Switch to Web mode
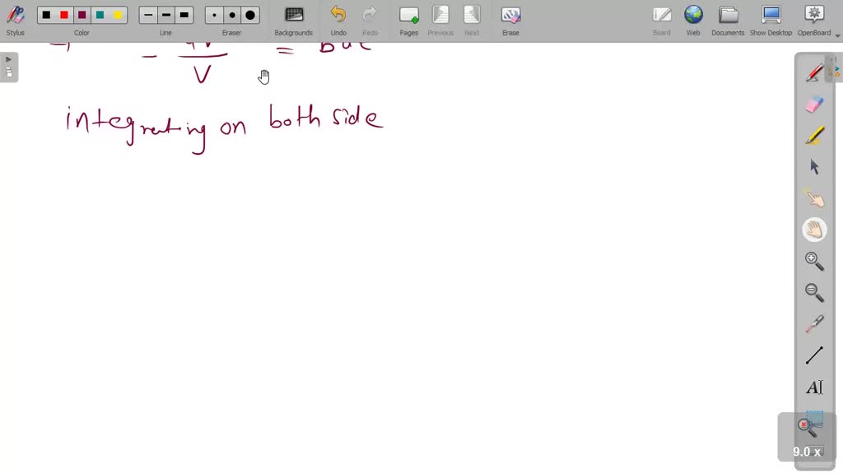Screen dimensions: 843x474 click(693, 20)
